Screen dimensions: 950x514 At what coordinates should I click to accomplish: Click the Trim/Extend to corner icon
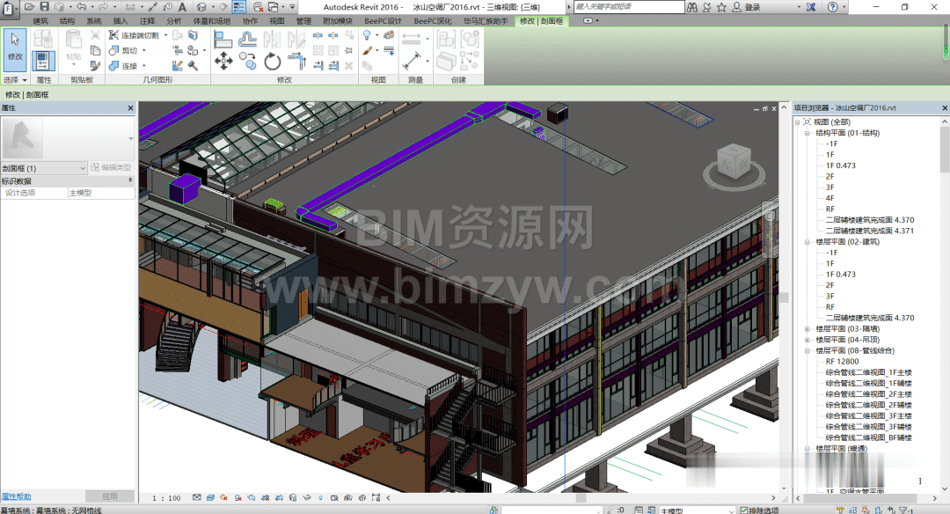coord(297,61)
